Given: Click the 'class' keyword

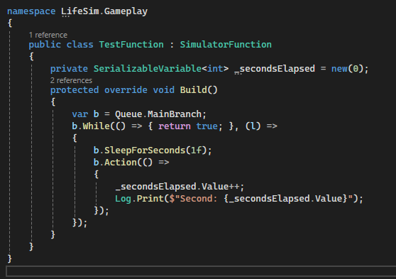Looking at the screenshot, I should (79, 45).
